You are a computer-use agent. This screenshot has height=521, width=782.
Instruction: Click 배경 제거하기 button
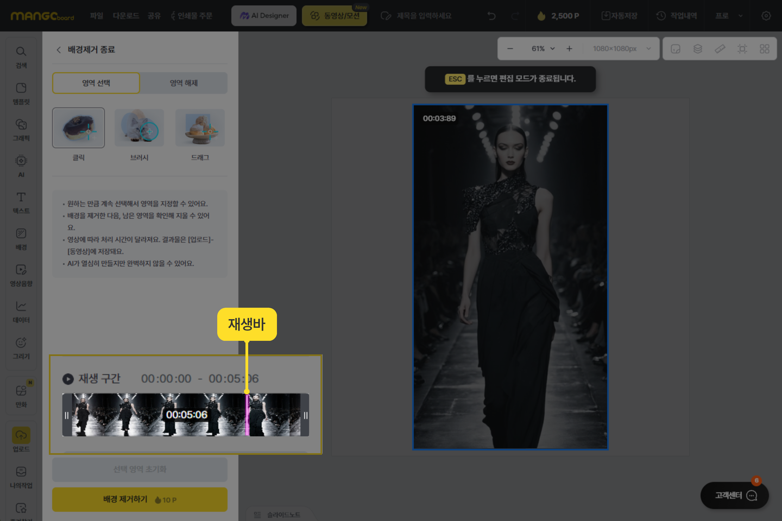tap(140, 499)
